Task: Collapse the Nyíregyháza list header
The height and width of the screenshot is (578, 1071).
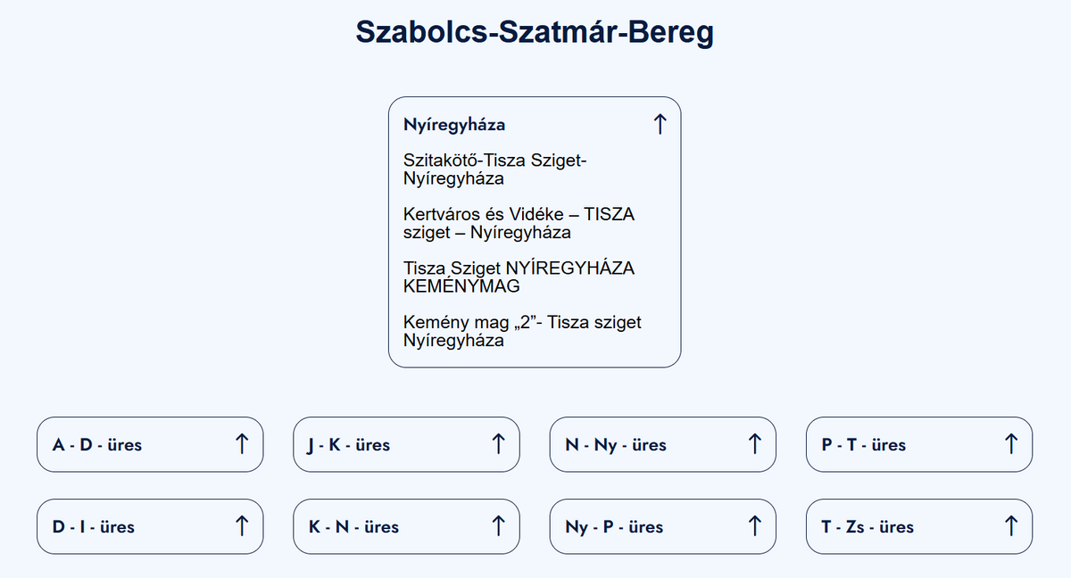Action: click(x=454, y=125)
